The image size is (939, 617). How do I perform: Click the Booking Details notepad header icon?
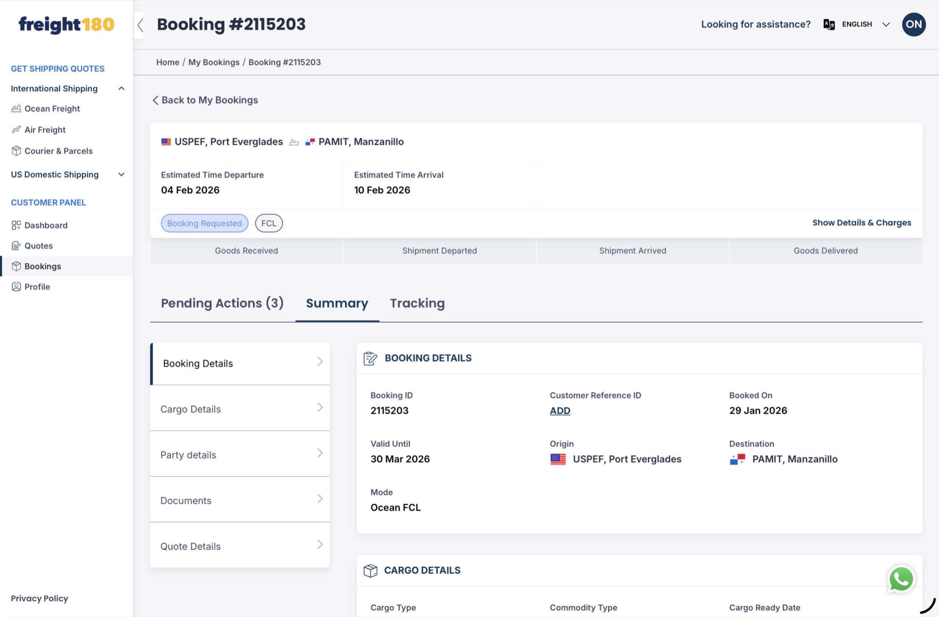370,359
